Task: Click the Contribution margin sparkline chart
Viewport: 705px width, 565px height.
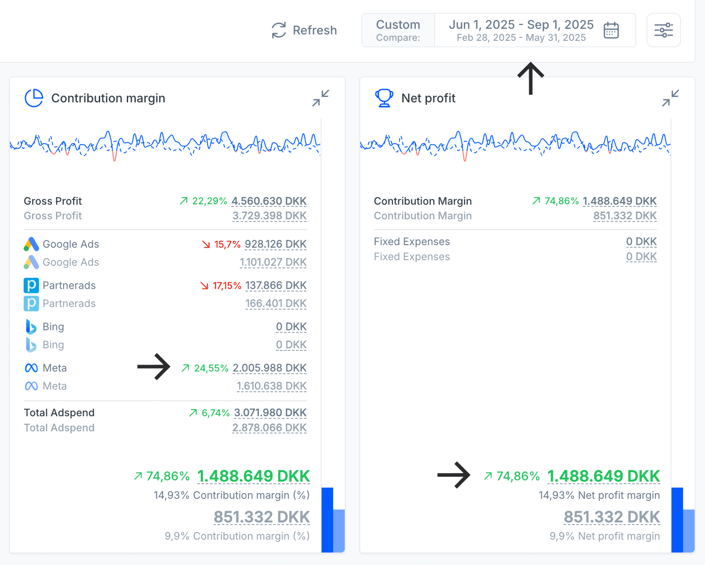Action: (x=165, y=144)
